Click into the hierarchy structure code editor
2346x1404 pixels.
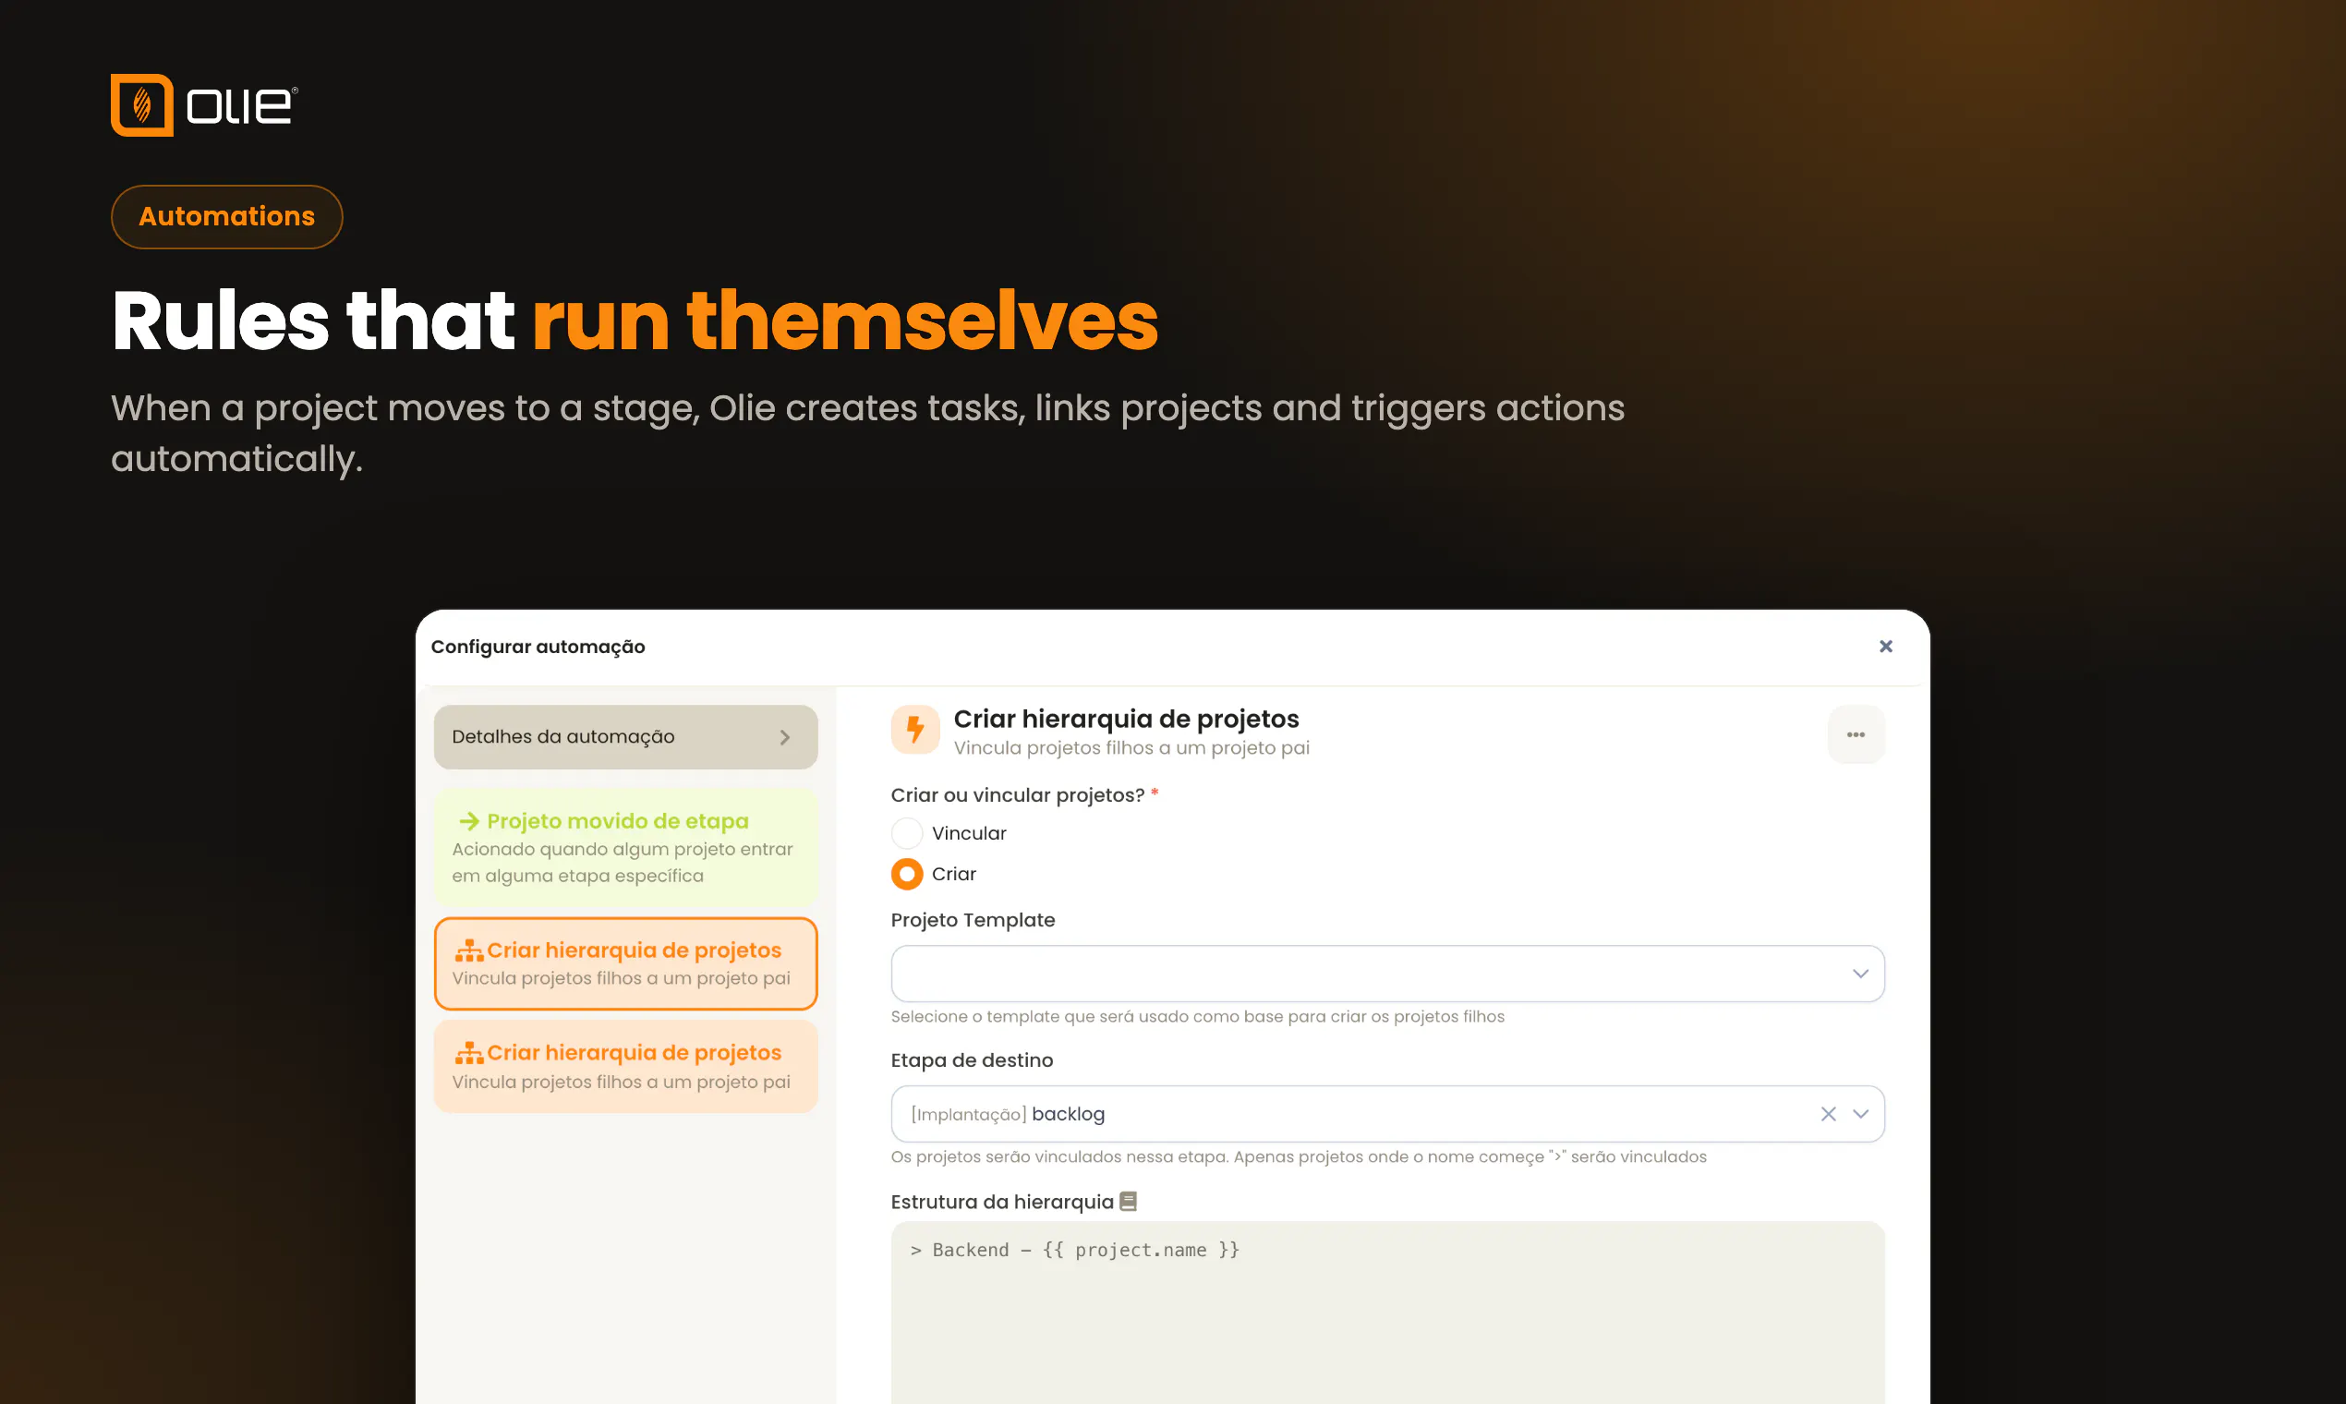click(x=1386, y=1313)
